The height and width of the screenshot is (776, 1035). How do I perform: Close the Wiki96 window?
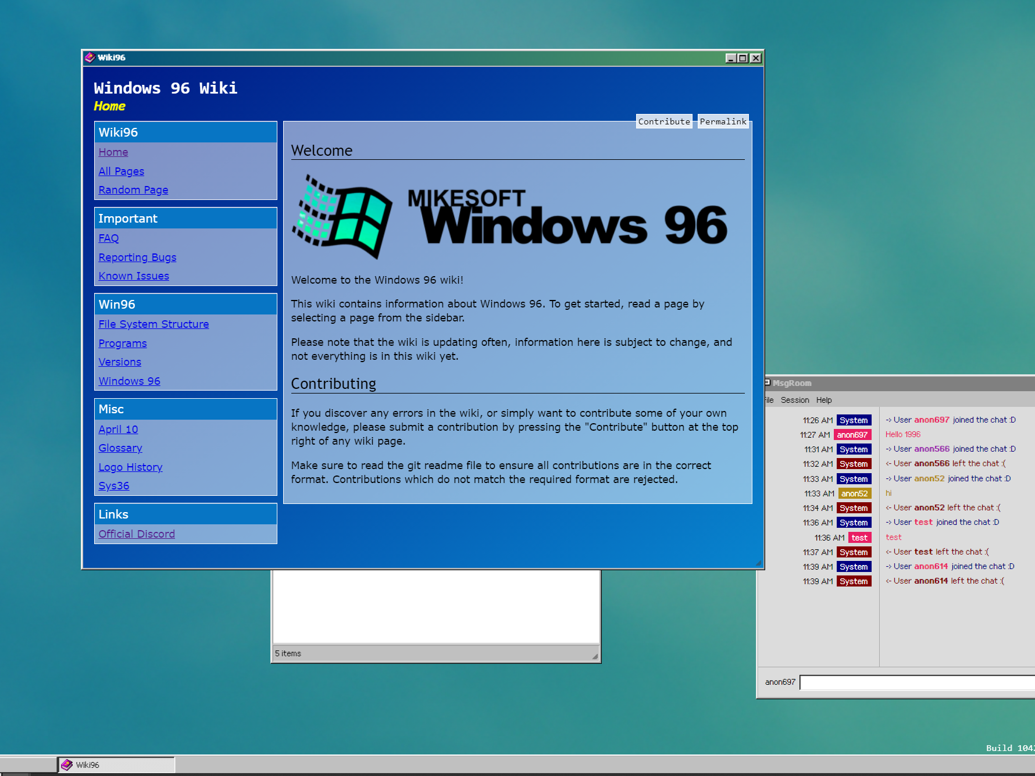click(756, 58)
